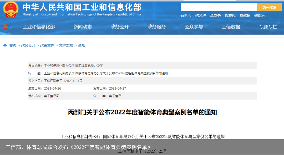Click the search input field
Screen dimensions: 284x155
pyautogui.click(x=219, y=7)
